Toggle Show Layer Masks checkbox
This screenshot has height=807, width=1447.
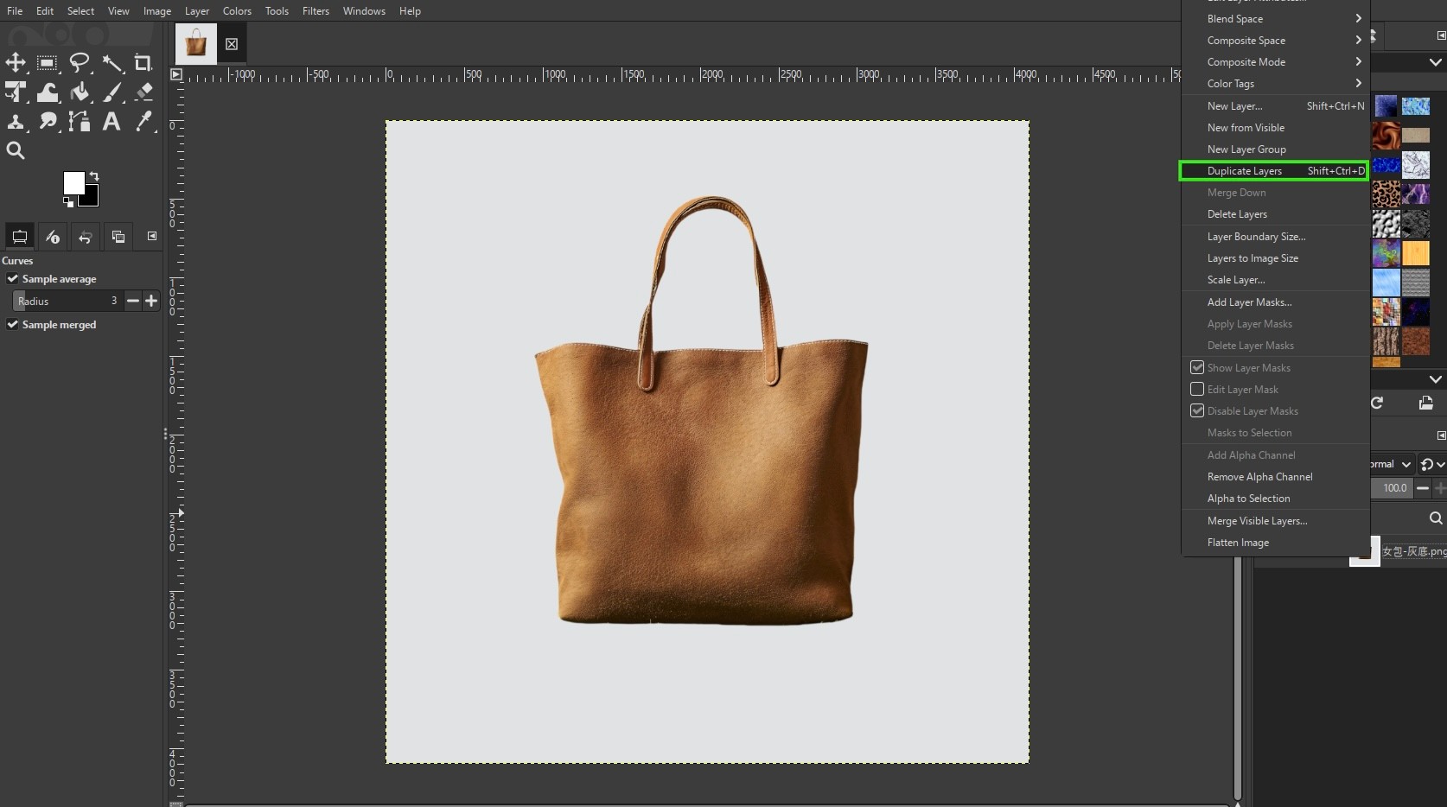pos(1197,367)
